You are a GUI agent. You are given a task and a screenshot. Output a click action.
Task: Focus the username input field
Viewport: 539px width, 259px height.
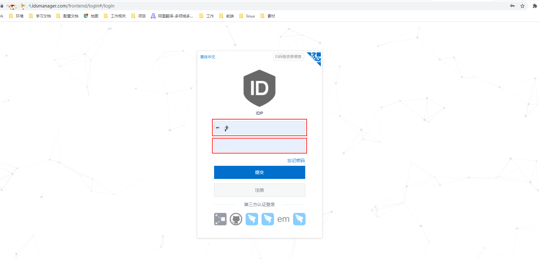tap(259, 128)
